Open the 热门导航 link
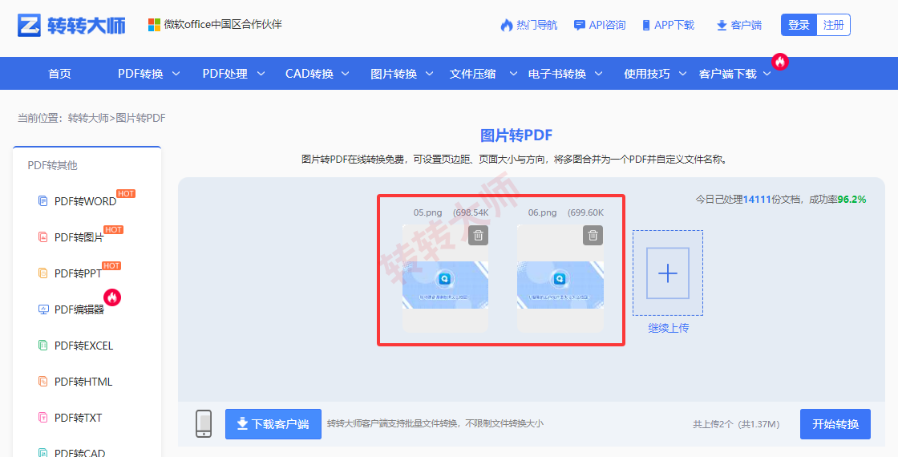 pos(536,25)
